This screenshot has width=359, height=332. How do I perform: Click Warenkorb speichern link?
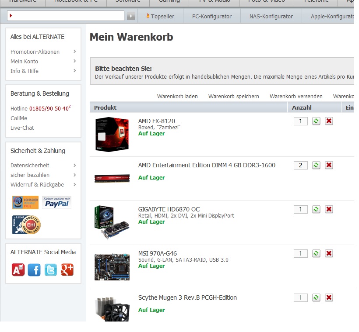point(234,97)
